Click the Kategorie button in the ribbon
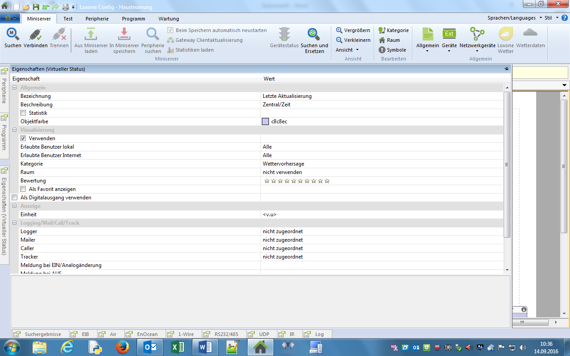Image resolution: width=570 pixels, height=356 pixels. [394, 30]
